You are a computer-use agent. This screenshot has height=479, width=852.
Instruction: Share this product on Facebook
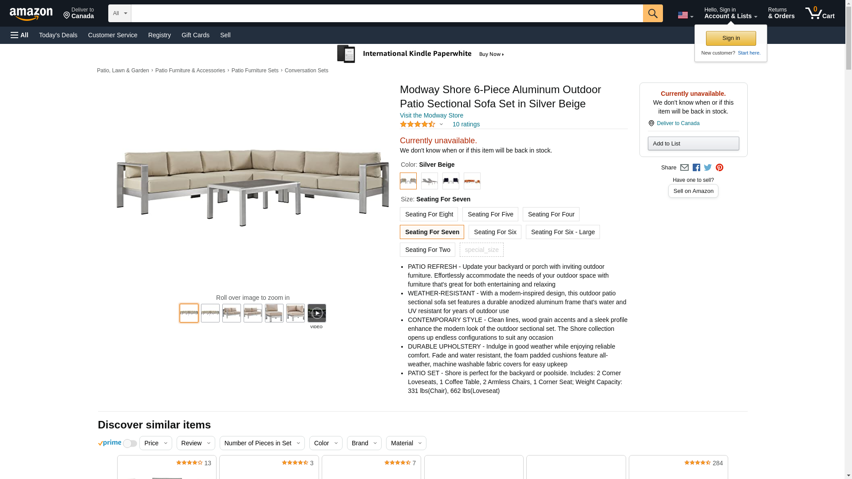[x=696, y=168]
